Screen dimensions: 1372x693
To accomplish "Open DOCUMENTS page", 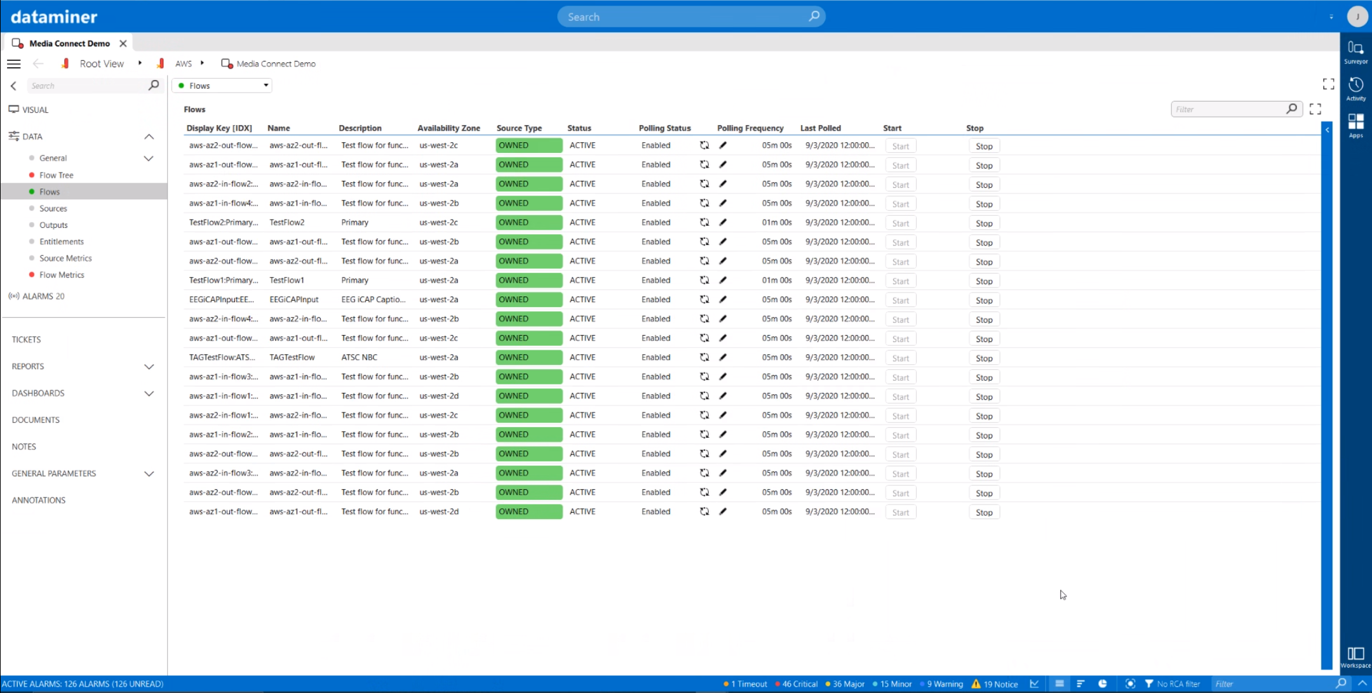I will tap(36, 419).
